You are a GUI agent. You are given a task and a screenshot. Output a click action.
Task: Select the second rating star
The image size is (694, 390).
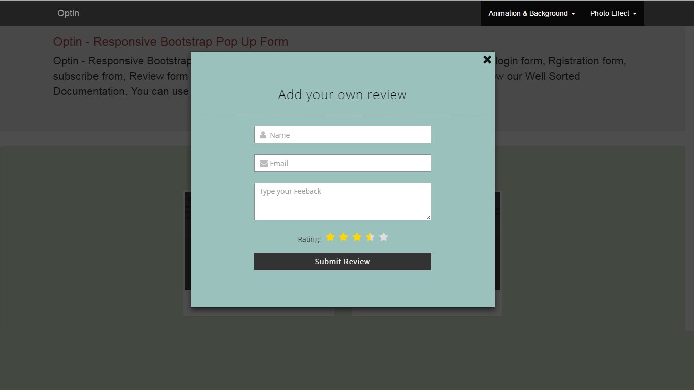point(343,237)
